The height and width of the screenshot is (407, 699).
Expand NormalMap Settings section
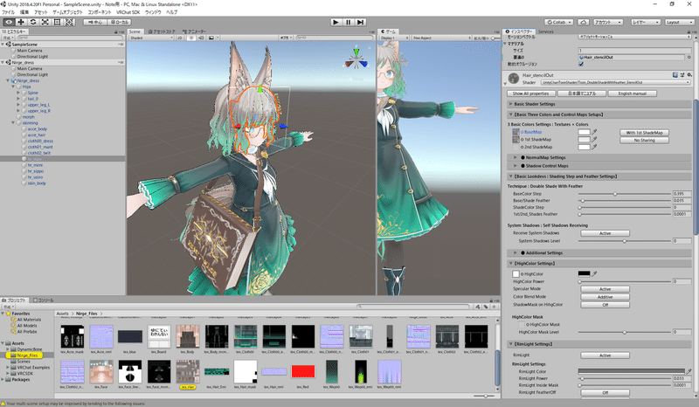click(599, 157)
